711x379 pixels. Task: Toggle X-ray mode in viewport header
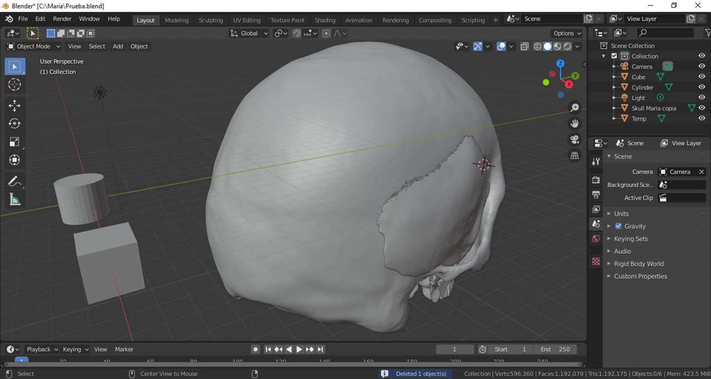tap(524, 46)
